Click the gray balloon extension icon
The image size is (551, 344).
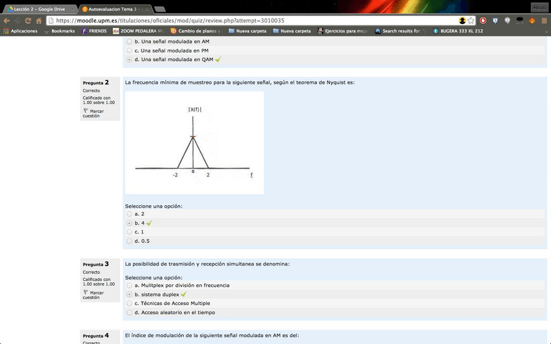[x=507, y=21]
